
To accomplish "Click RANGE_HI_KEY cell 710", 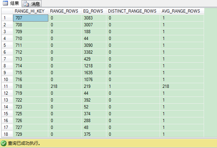I will [30, 39].
